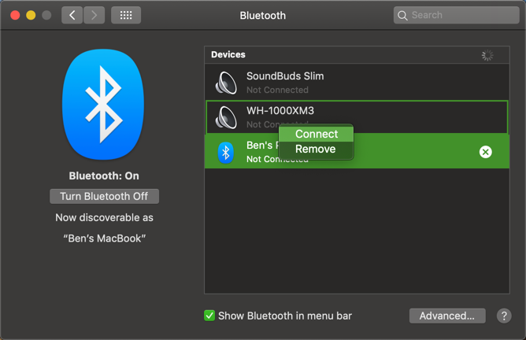This screenshot has height=340, width=526.
Task: Open Advanced... settings
Action: pyautogui.click(x=447, y=316)
